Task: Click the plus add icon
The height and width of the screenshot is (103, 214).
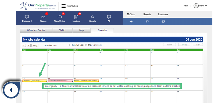Action: (x=131, y=21)
